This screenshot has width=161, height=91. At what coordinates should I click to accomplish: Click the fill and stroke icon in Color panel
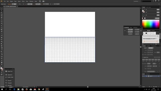(x=143, y=11)
